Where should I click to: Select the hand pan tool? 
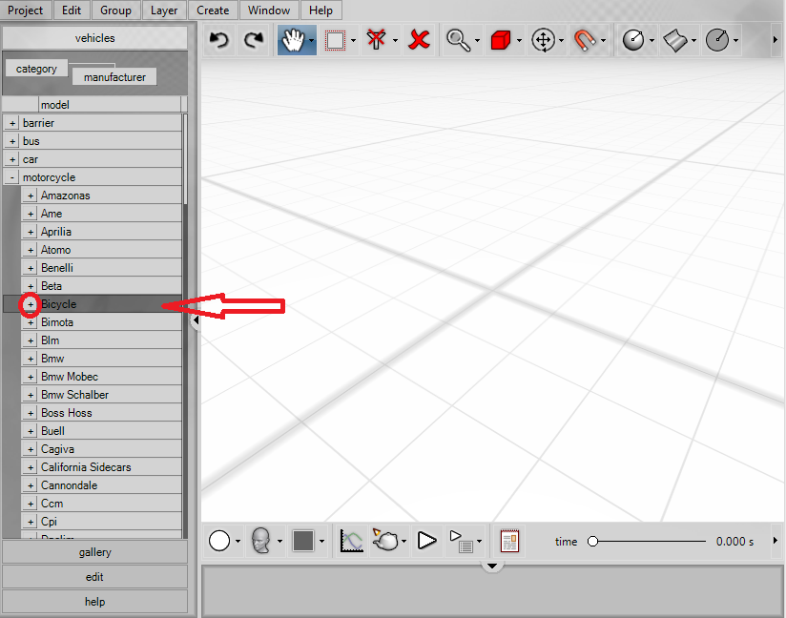[293, 40]
